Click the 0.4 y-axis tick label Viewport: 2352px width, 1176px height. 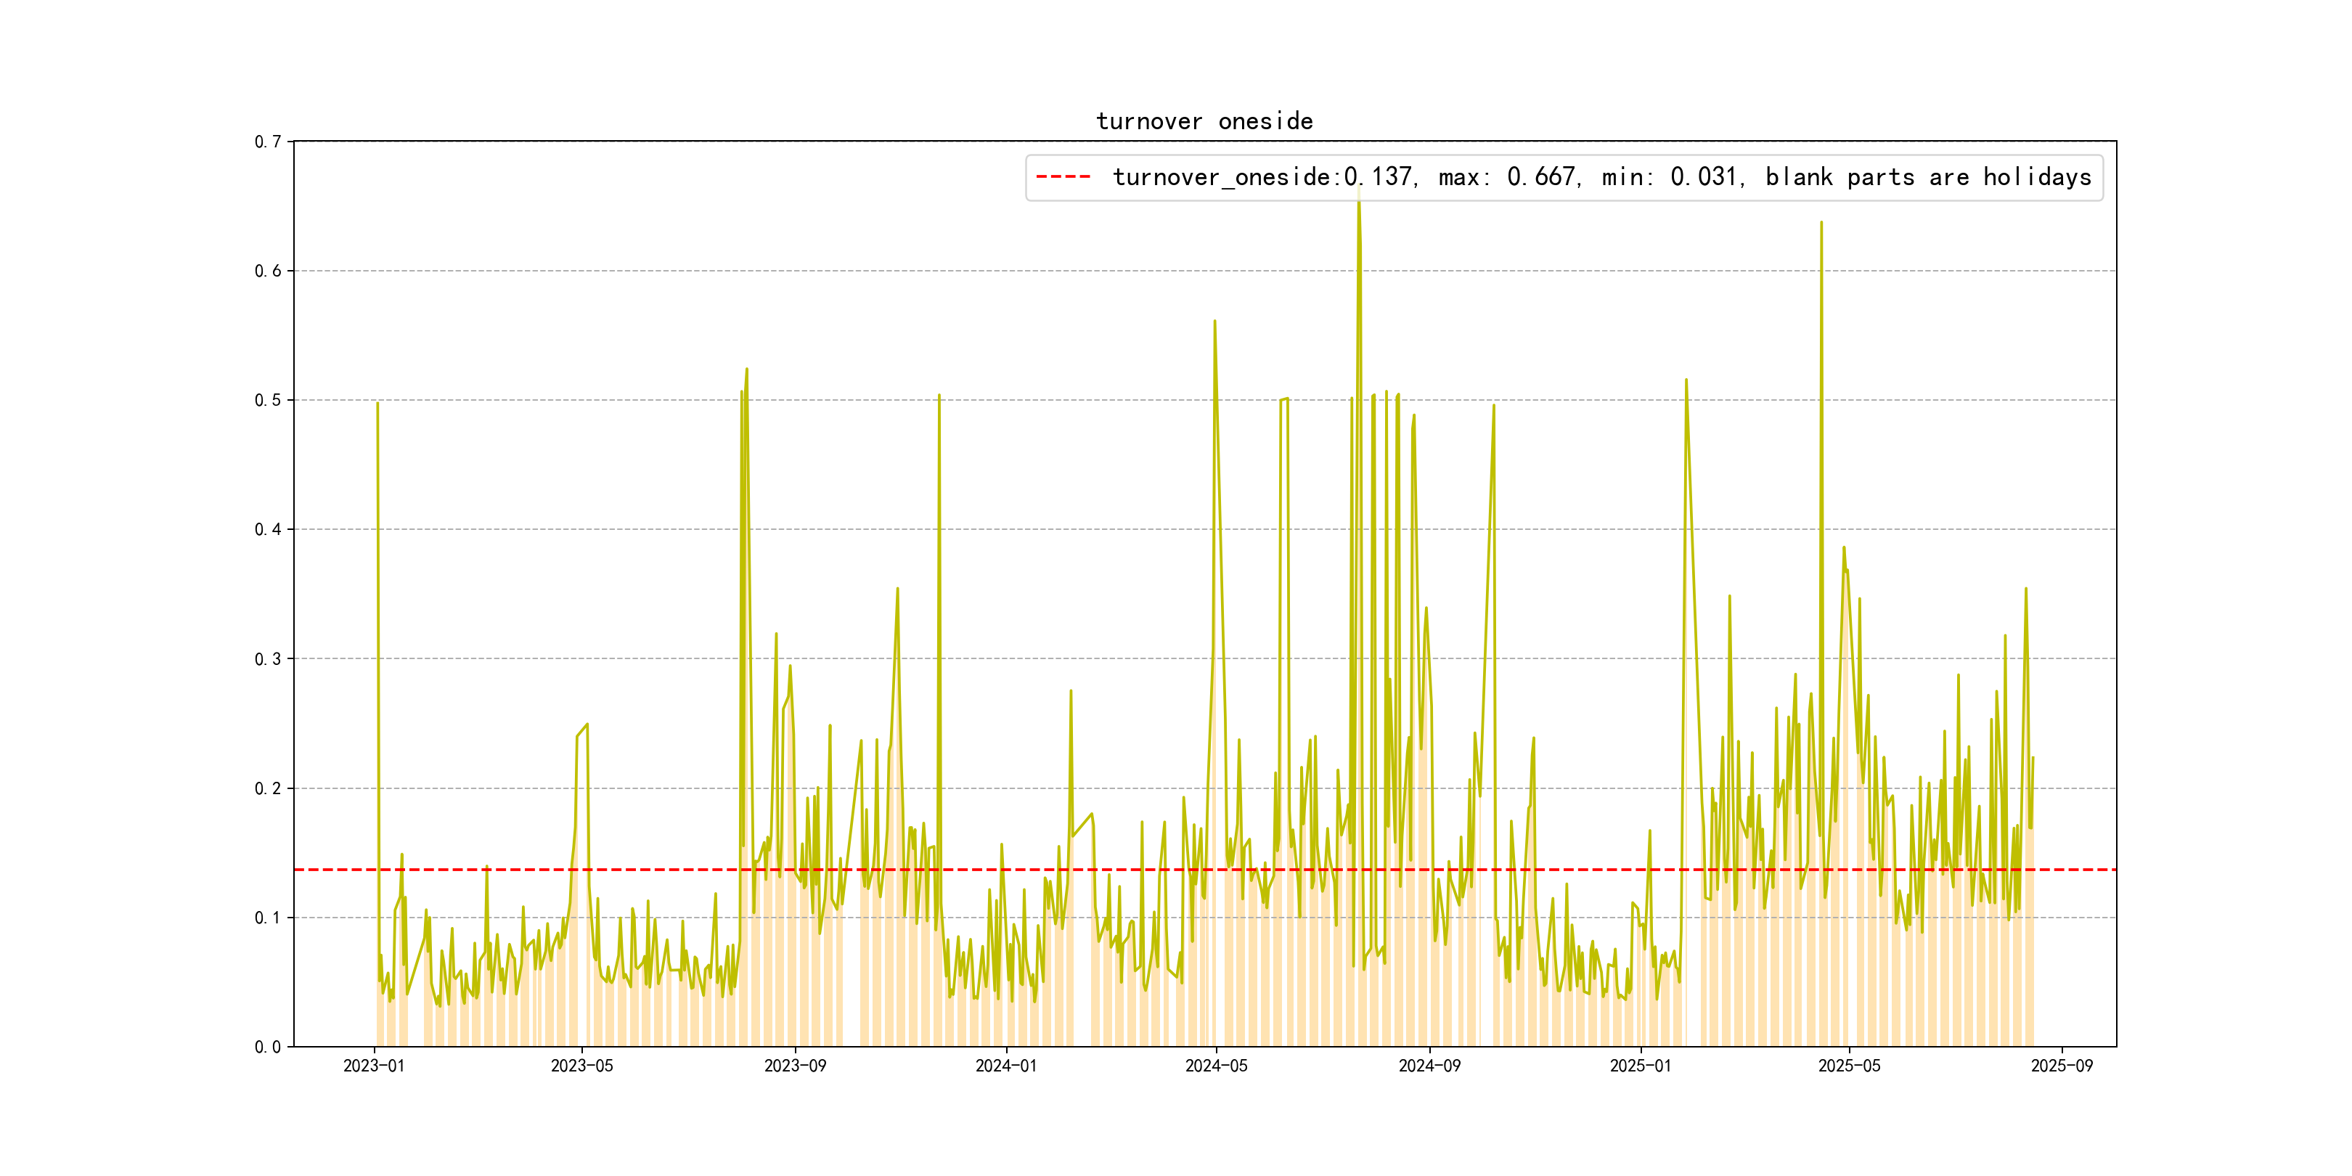(x=268, y=530)
